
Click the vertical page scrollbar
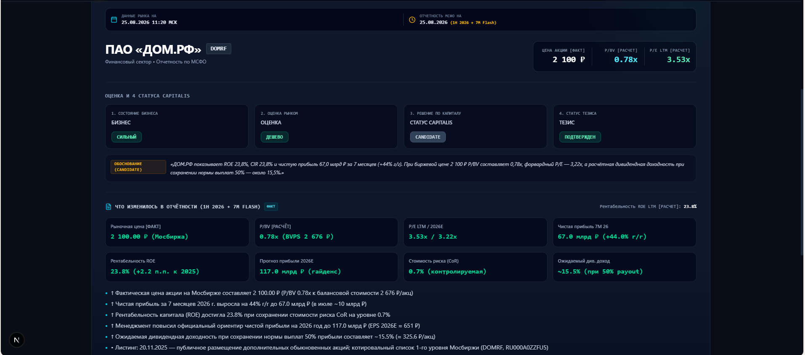point(802,172)
